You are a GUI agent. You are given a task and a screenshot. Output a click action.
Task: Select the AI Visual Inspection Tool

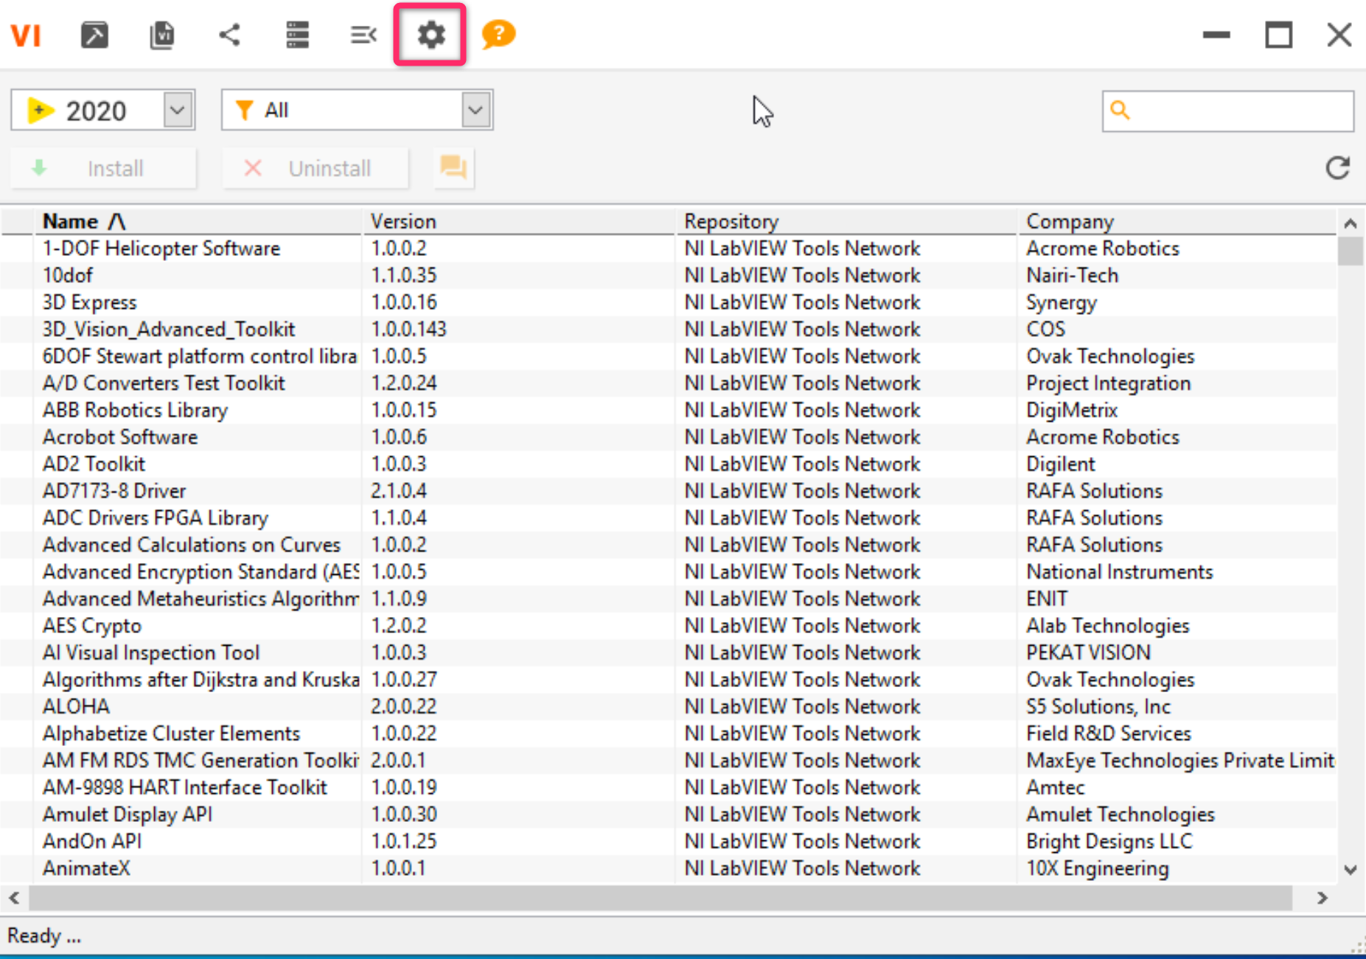tap(669, 652)
